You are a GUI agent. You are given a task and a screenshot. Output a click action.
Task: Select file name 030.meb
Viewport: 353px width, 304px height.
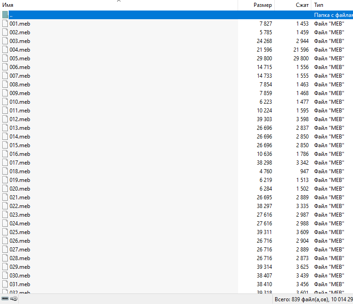coord(20,276)
